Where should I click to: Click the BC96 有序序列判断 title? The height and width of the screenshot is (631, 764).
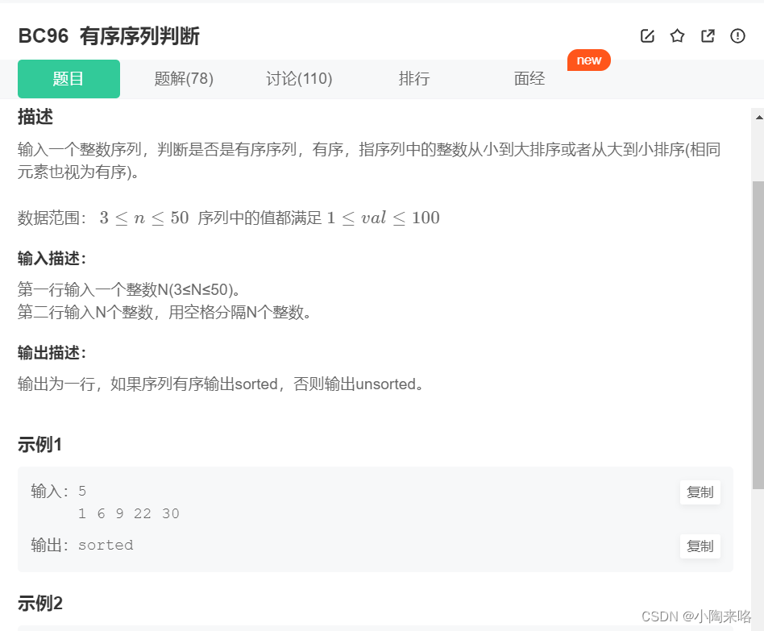[110, 36]
